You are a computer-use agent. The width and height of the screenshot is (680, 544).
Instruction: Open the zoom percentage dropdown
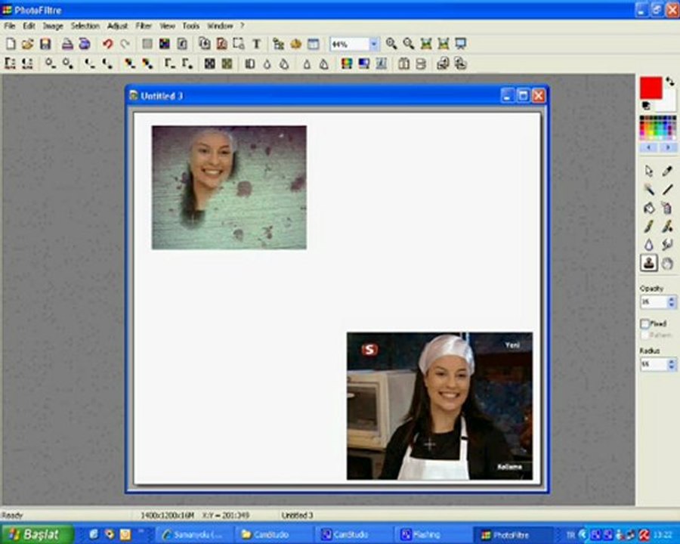373,45
